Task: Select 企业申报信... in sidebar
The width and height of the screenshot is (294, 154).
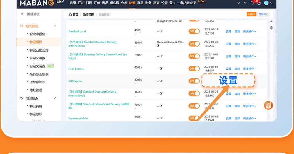Action: click(x=39, y=34)
